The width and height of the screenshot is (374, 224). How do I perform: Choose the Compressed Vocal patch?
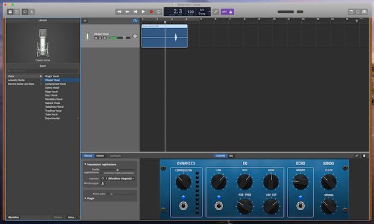[56, 84]
